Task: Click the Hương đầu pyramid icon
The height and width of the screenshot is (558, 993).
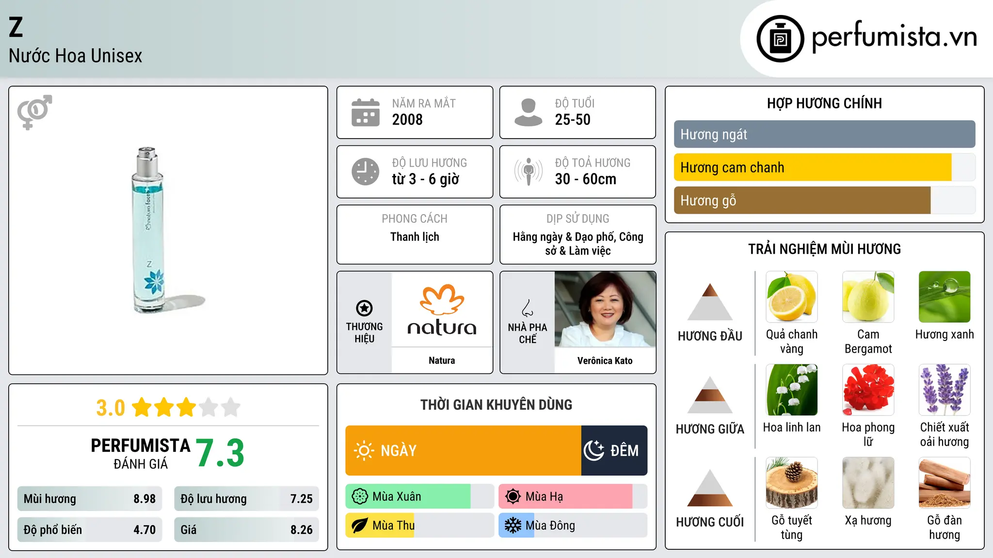Action: (710, 302)
